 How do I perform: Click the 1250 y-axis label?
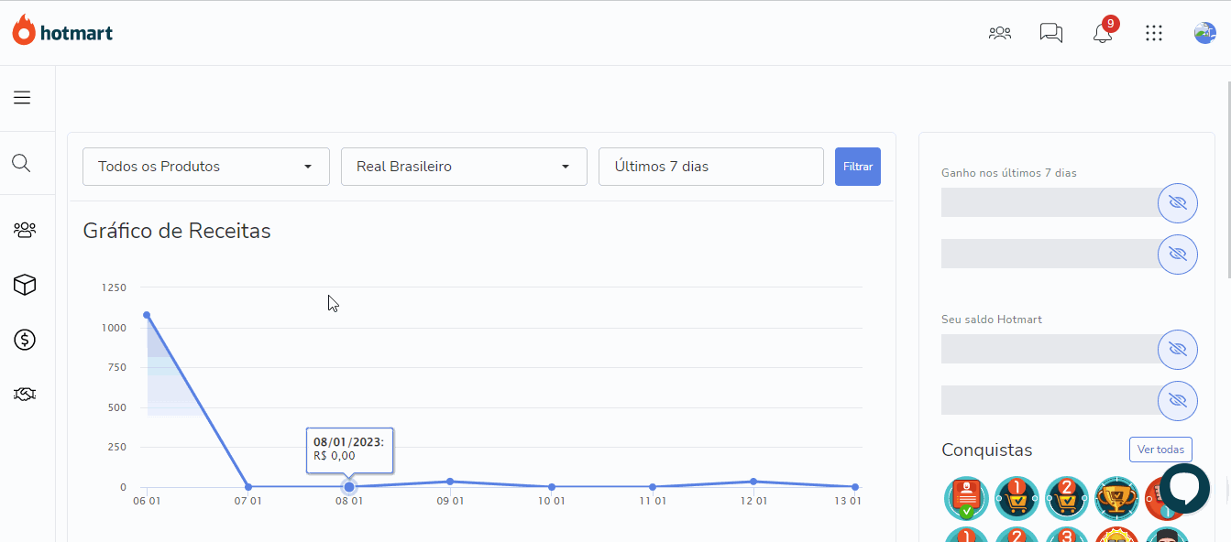115,287
